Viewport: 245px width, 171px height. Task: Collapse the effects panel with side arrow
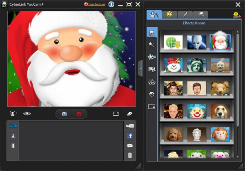(x=140, y=68)
